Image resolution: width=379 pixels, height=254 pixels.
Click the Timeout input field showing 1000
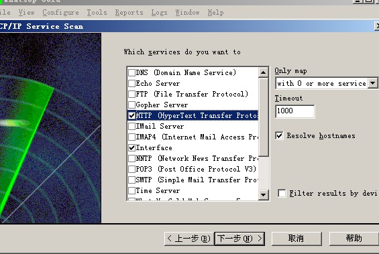[x=295, y=111]
